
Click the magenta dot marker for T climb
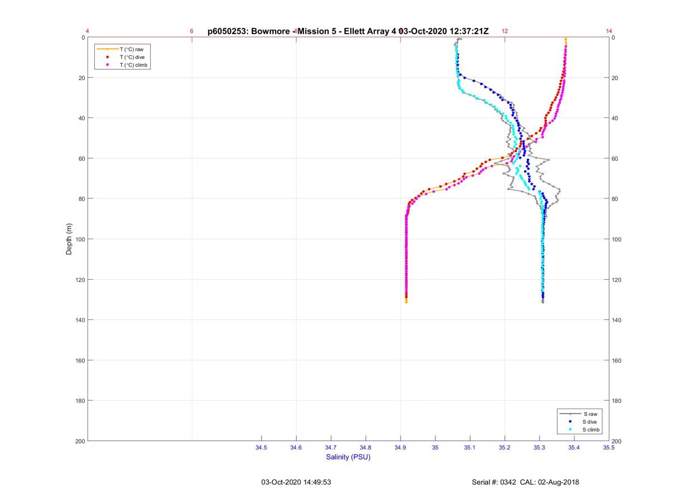pyautogui.click(x=107, y=65)
